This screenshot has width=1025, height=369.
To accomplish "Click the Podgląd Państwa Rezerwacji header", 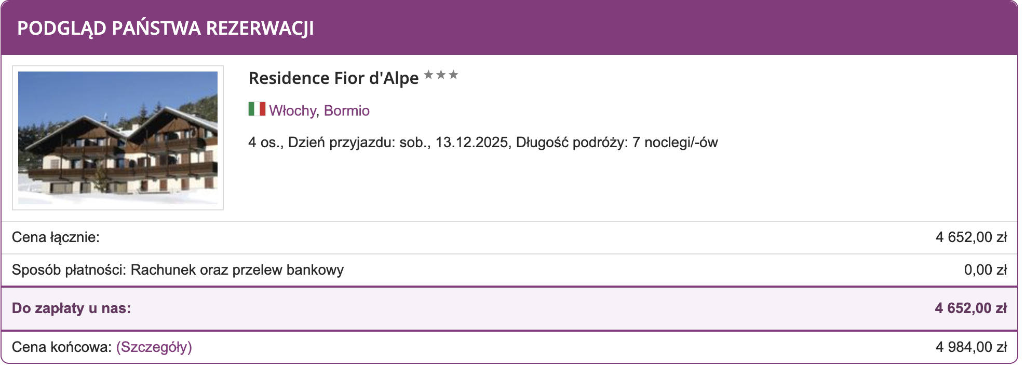I will pos(166,28).
